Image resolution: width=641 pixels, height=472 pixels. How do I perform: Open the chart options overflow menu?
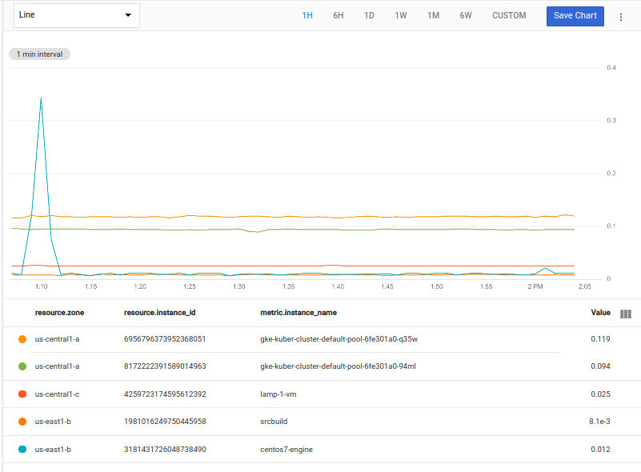pyautogui.click(x=621, y=15)
